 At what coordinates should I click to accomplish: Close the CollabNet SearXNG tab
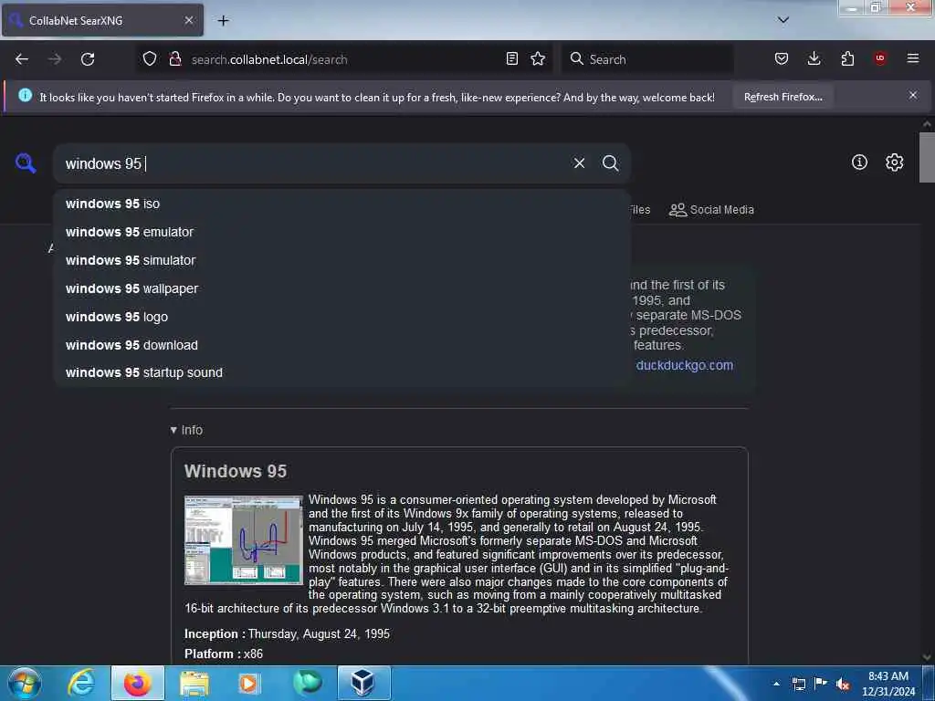[188, 20]
